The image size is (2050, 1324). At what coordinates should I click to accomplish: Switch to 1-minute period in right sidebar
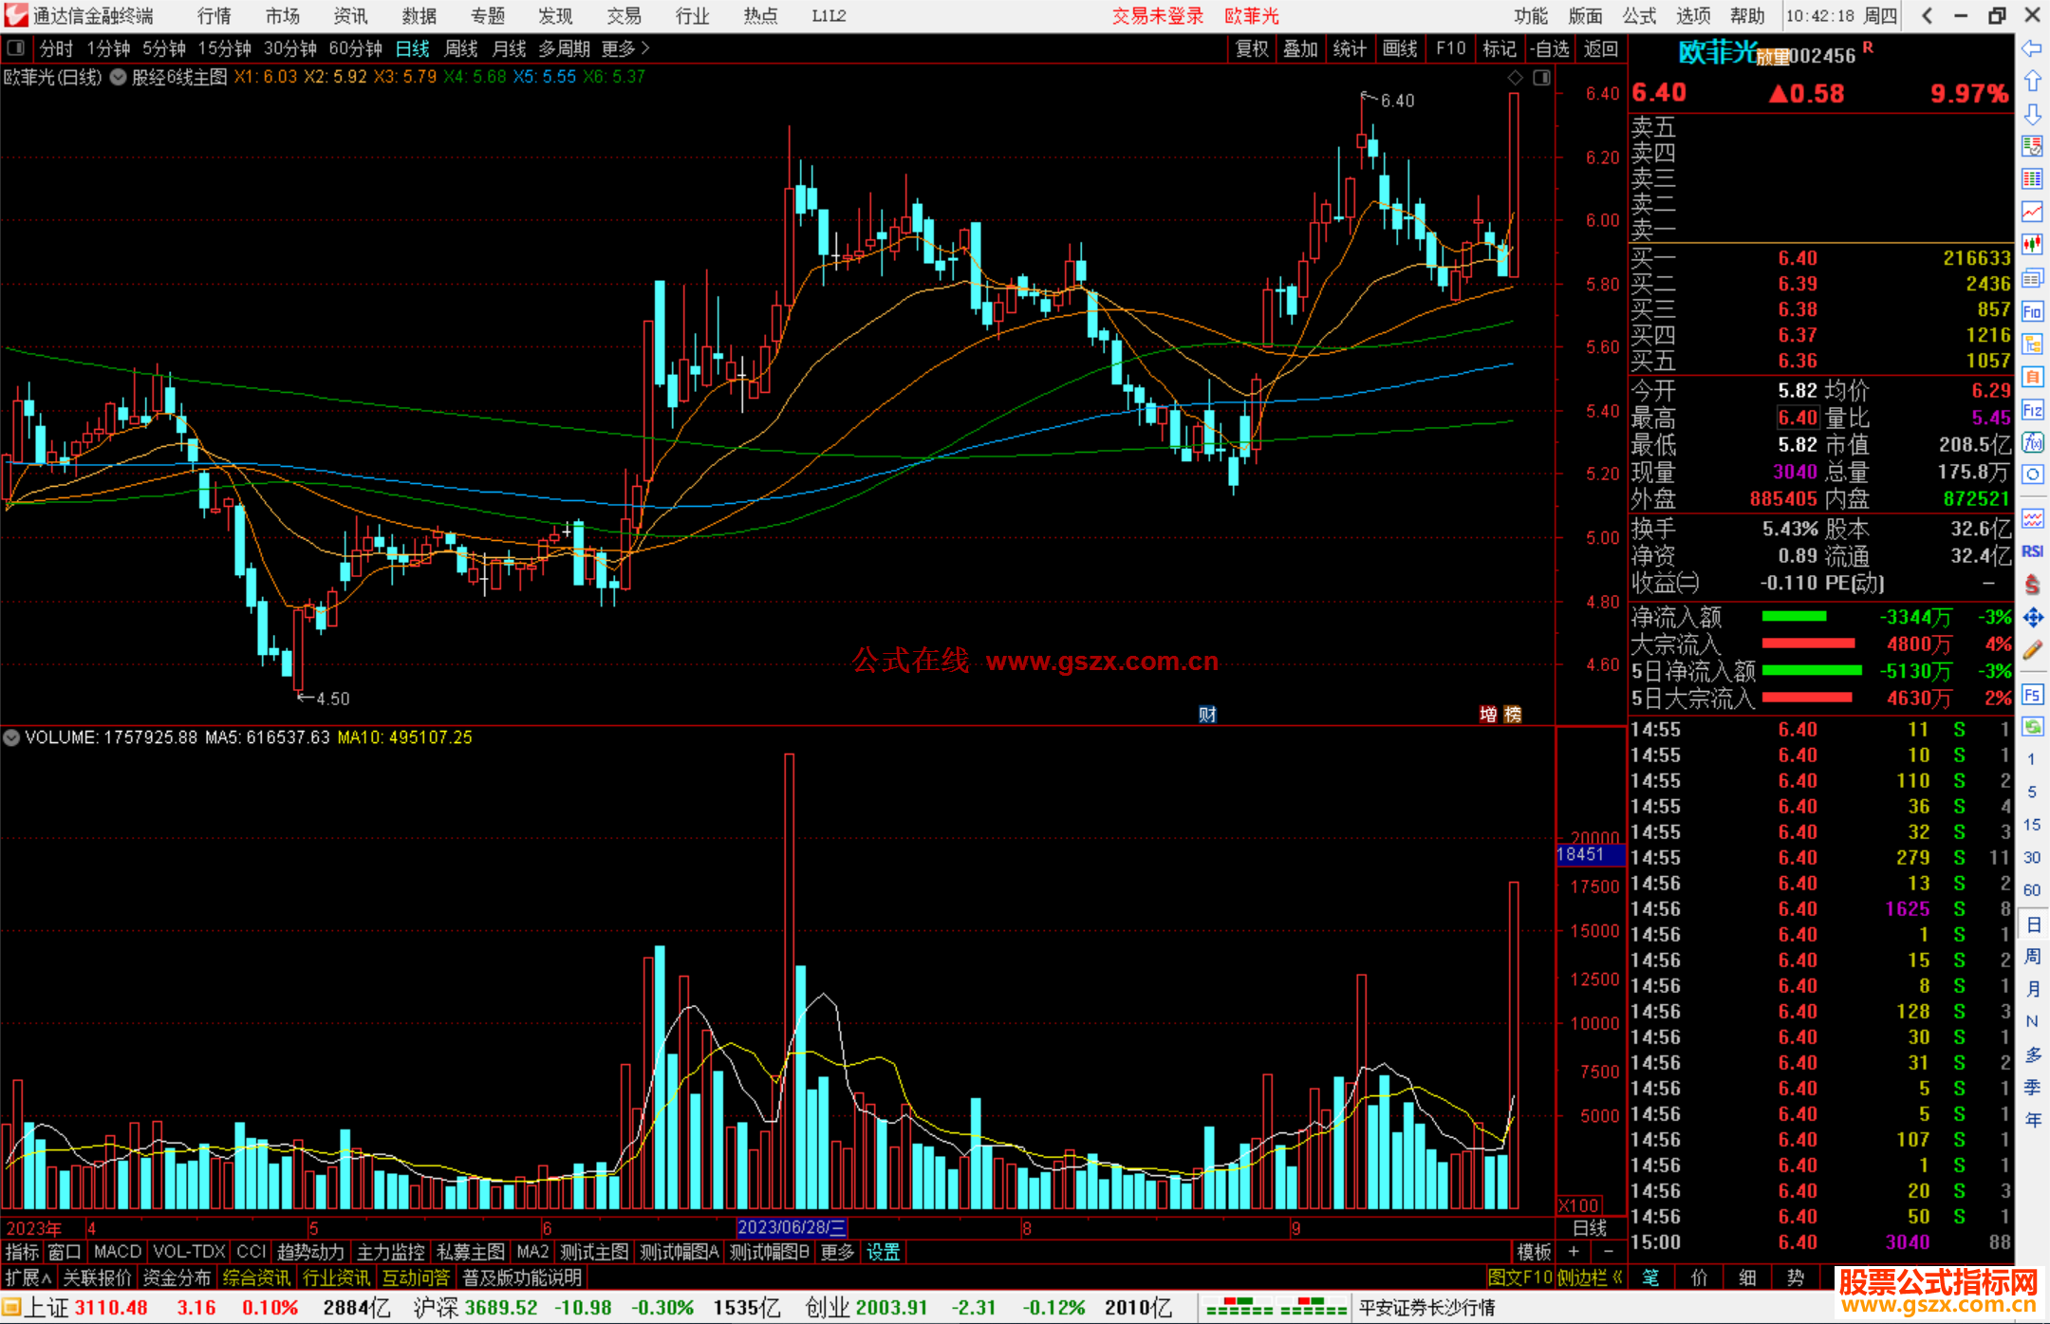click(2032, 759)
